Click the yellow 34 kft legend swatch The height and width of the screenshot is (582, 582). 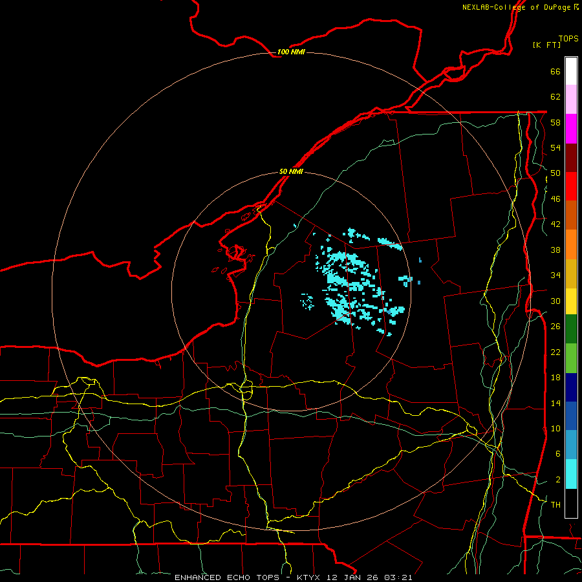click(x=571, y=301)
